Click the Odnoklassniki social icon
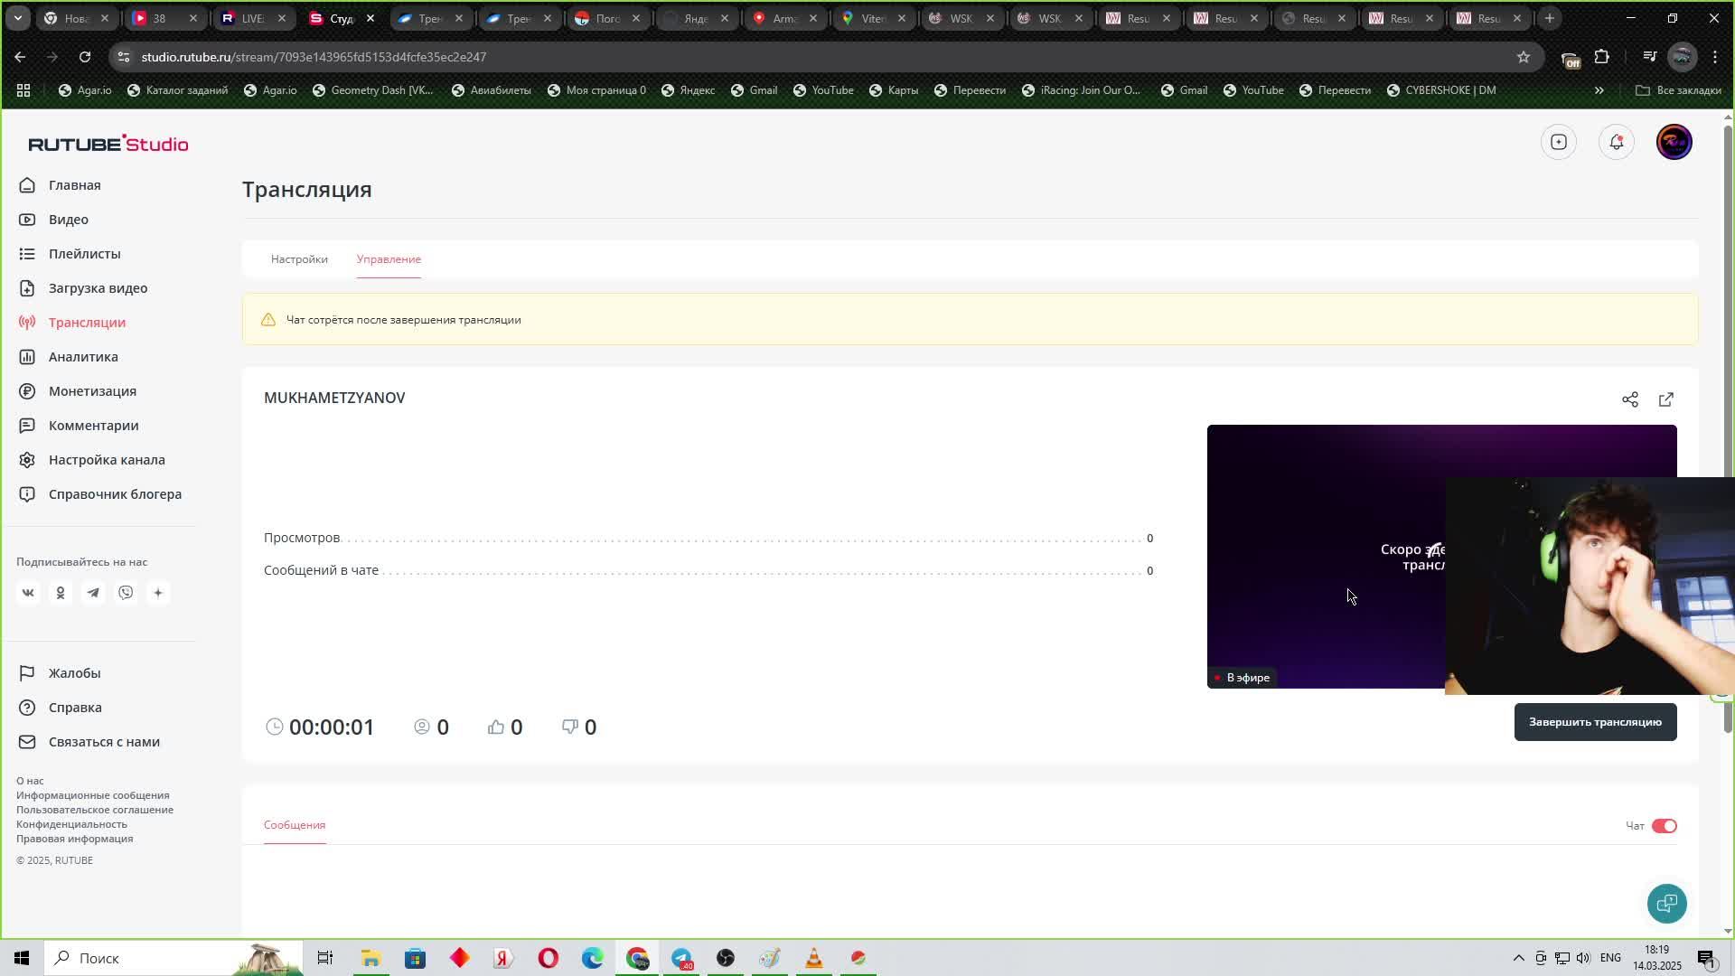This screenshot has height=976, width=1735. (x=61, y=593)
